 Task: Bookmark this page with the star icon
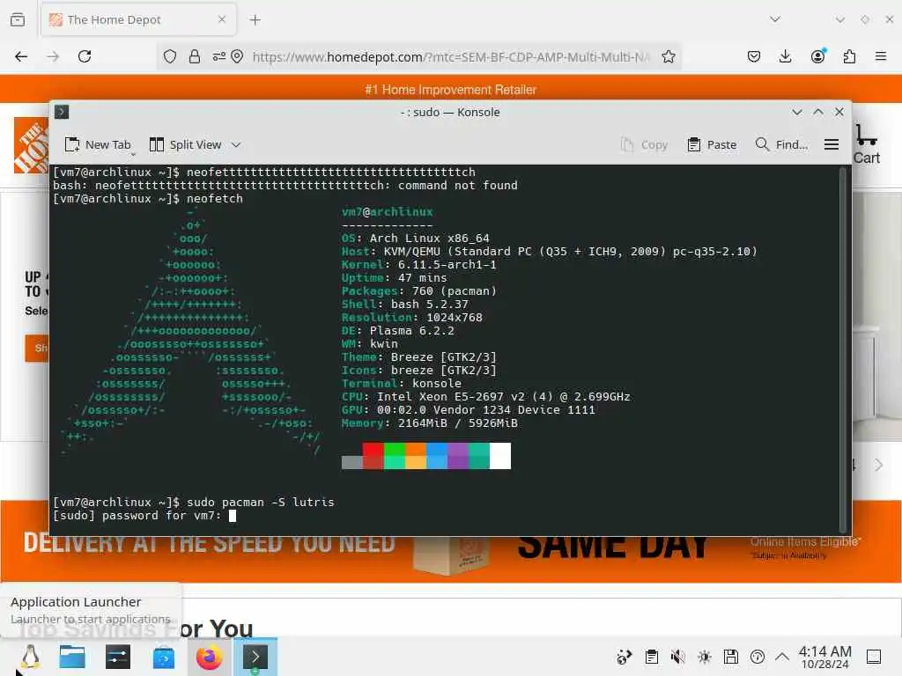click(x=668, y=56)
